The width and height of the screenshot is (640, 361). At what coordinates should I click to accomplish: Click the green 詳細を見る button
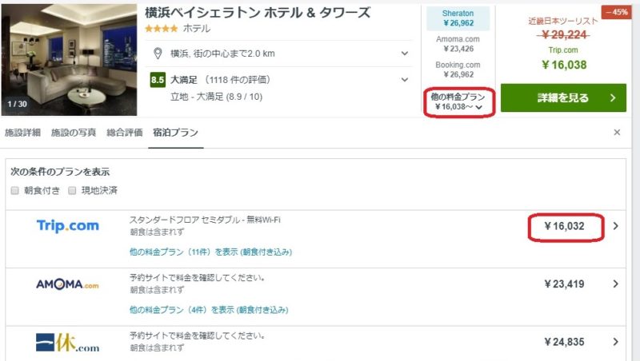coord(563,97)
